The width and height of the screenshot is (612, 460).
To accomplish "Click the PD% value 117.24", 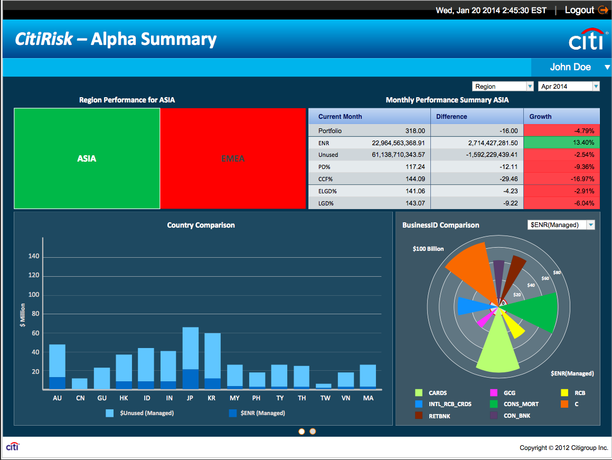I will 415,167.
